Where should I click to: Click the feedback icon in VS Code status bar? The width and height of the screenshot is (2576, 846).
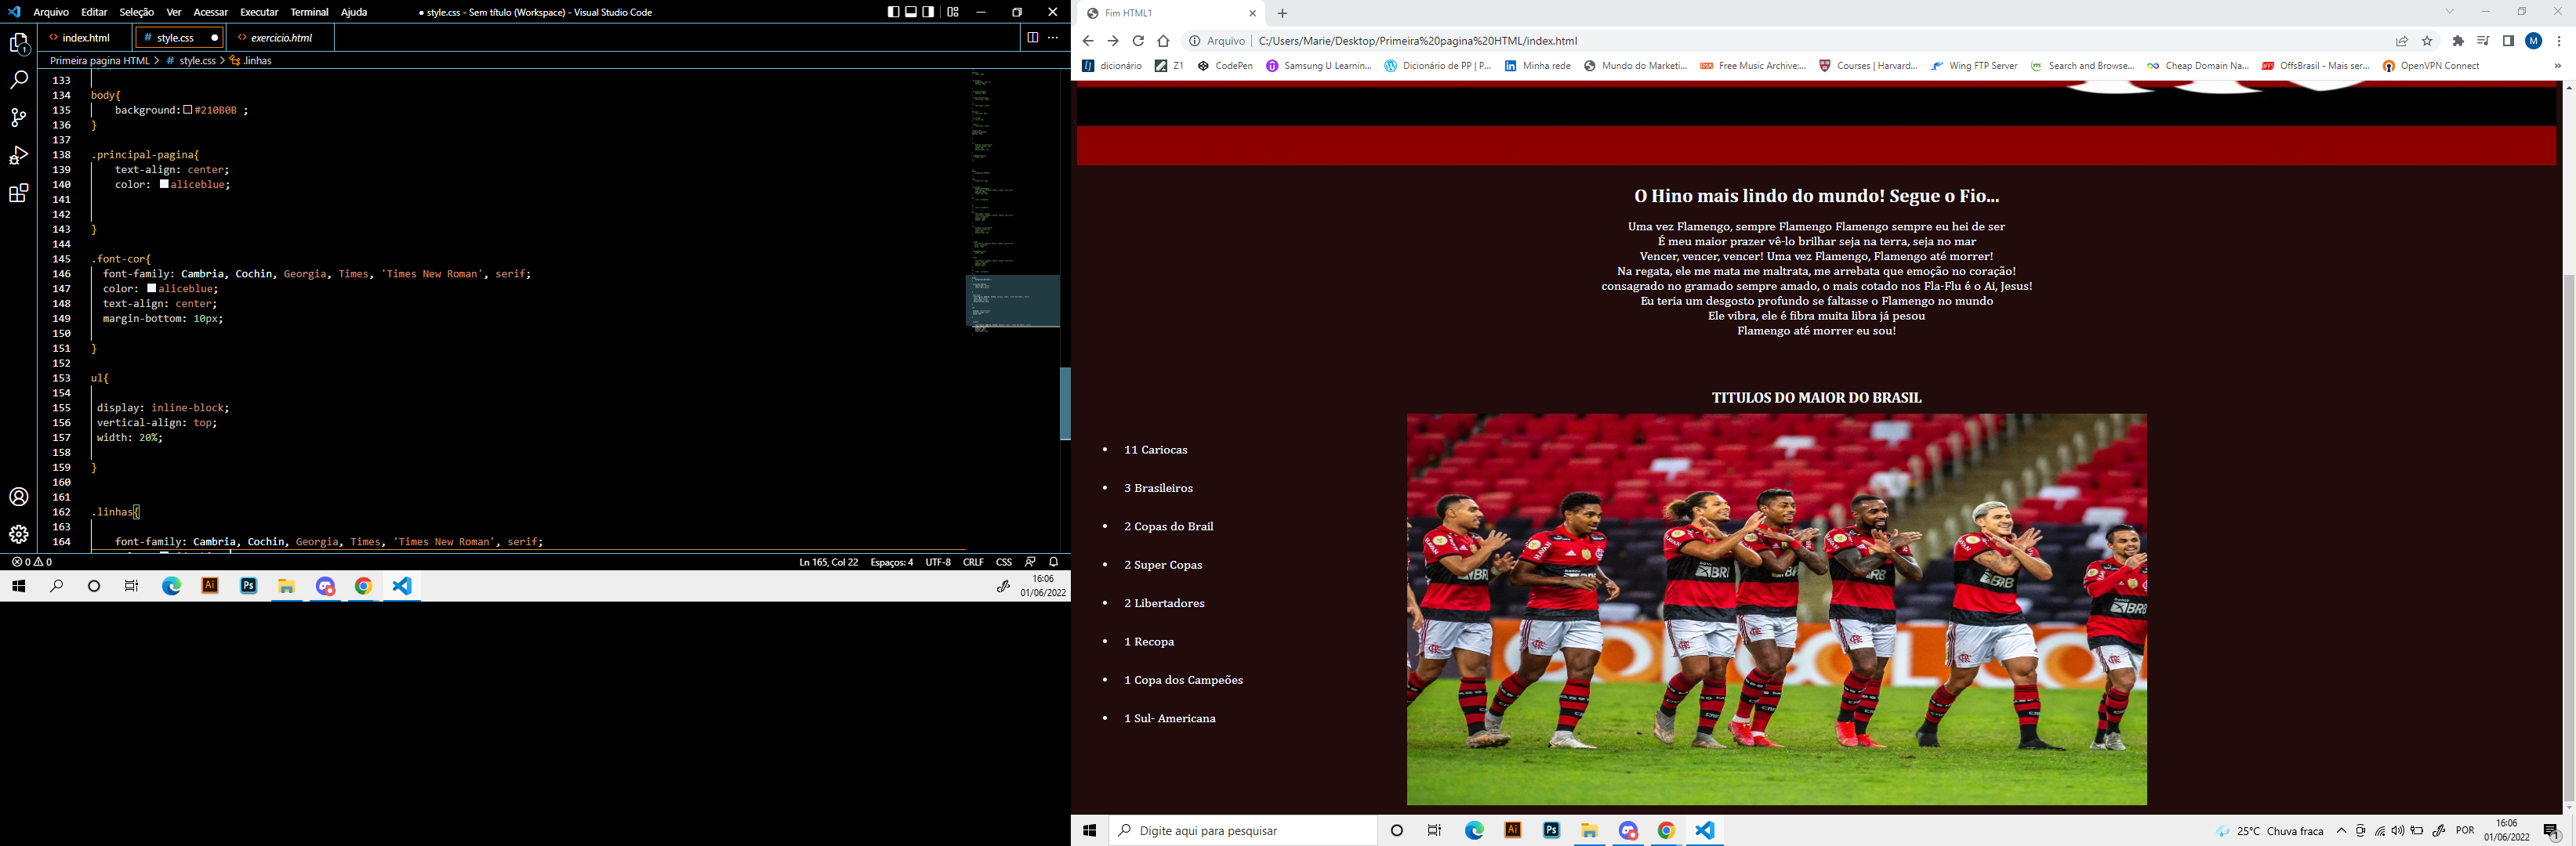pyautogui.click(x=1030, y=562)
